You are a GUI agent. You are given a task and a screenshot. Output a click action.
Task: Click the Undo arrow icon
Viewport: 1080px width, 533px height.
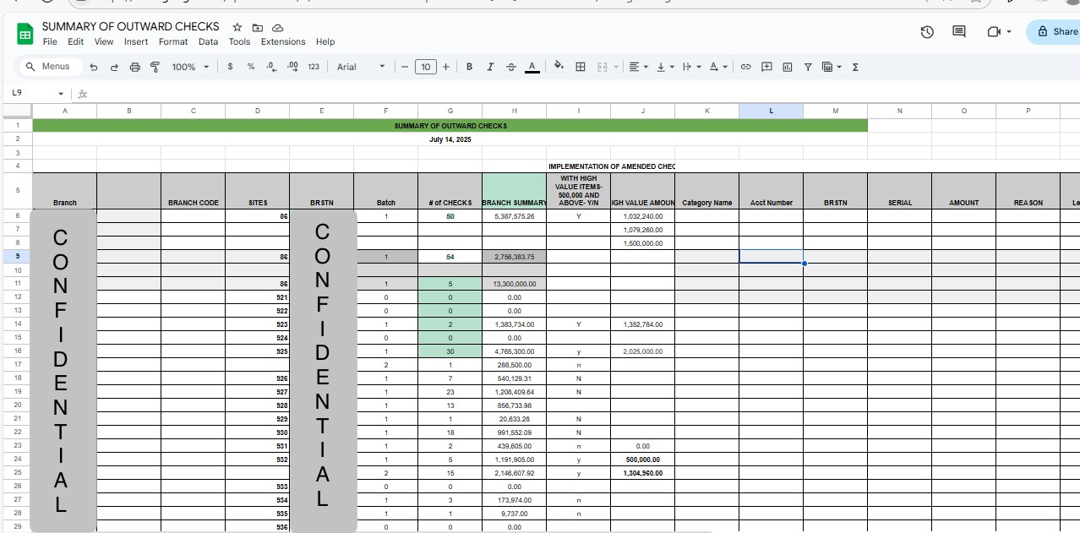pos(94,67)
